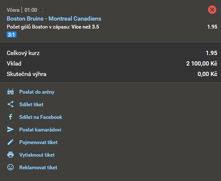Select Poslat kamarádovi
Screen dimensions: 221x181
40,130
